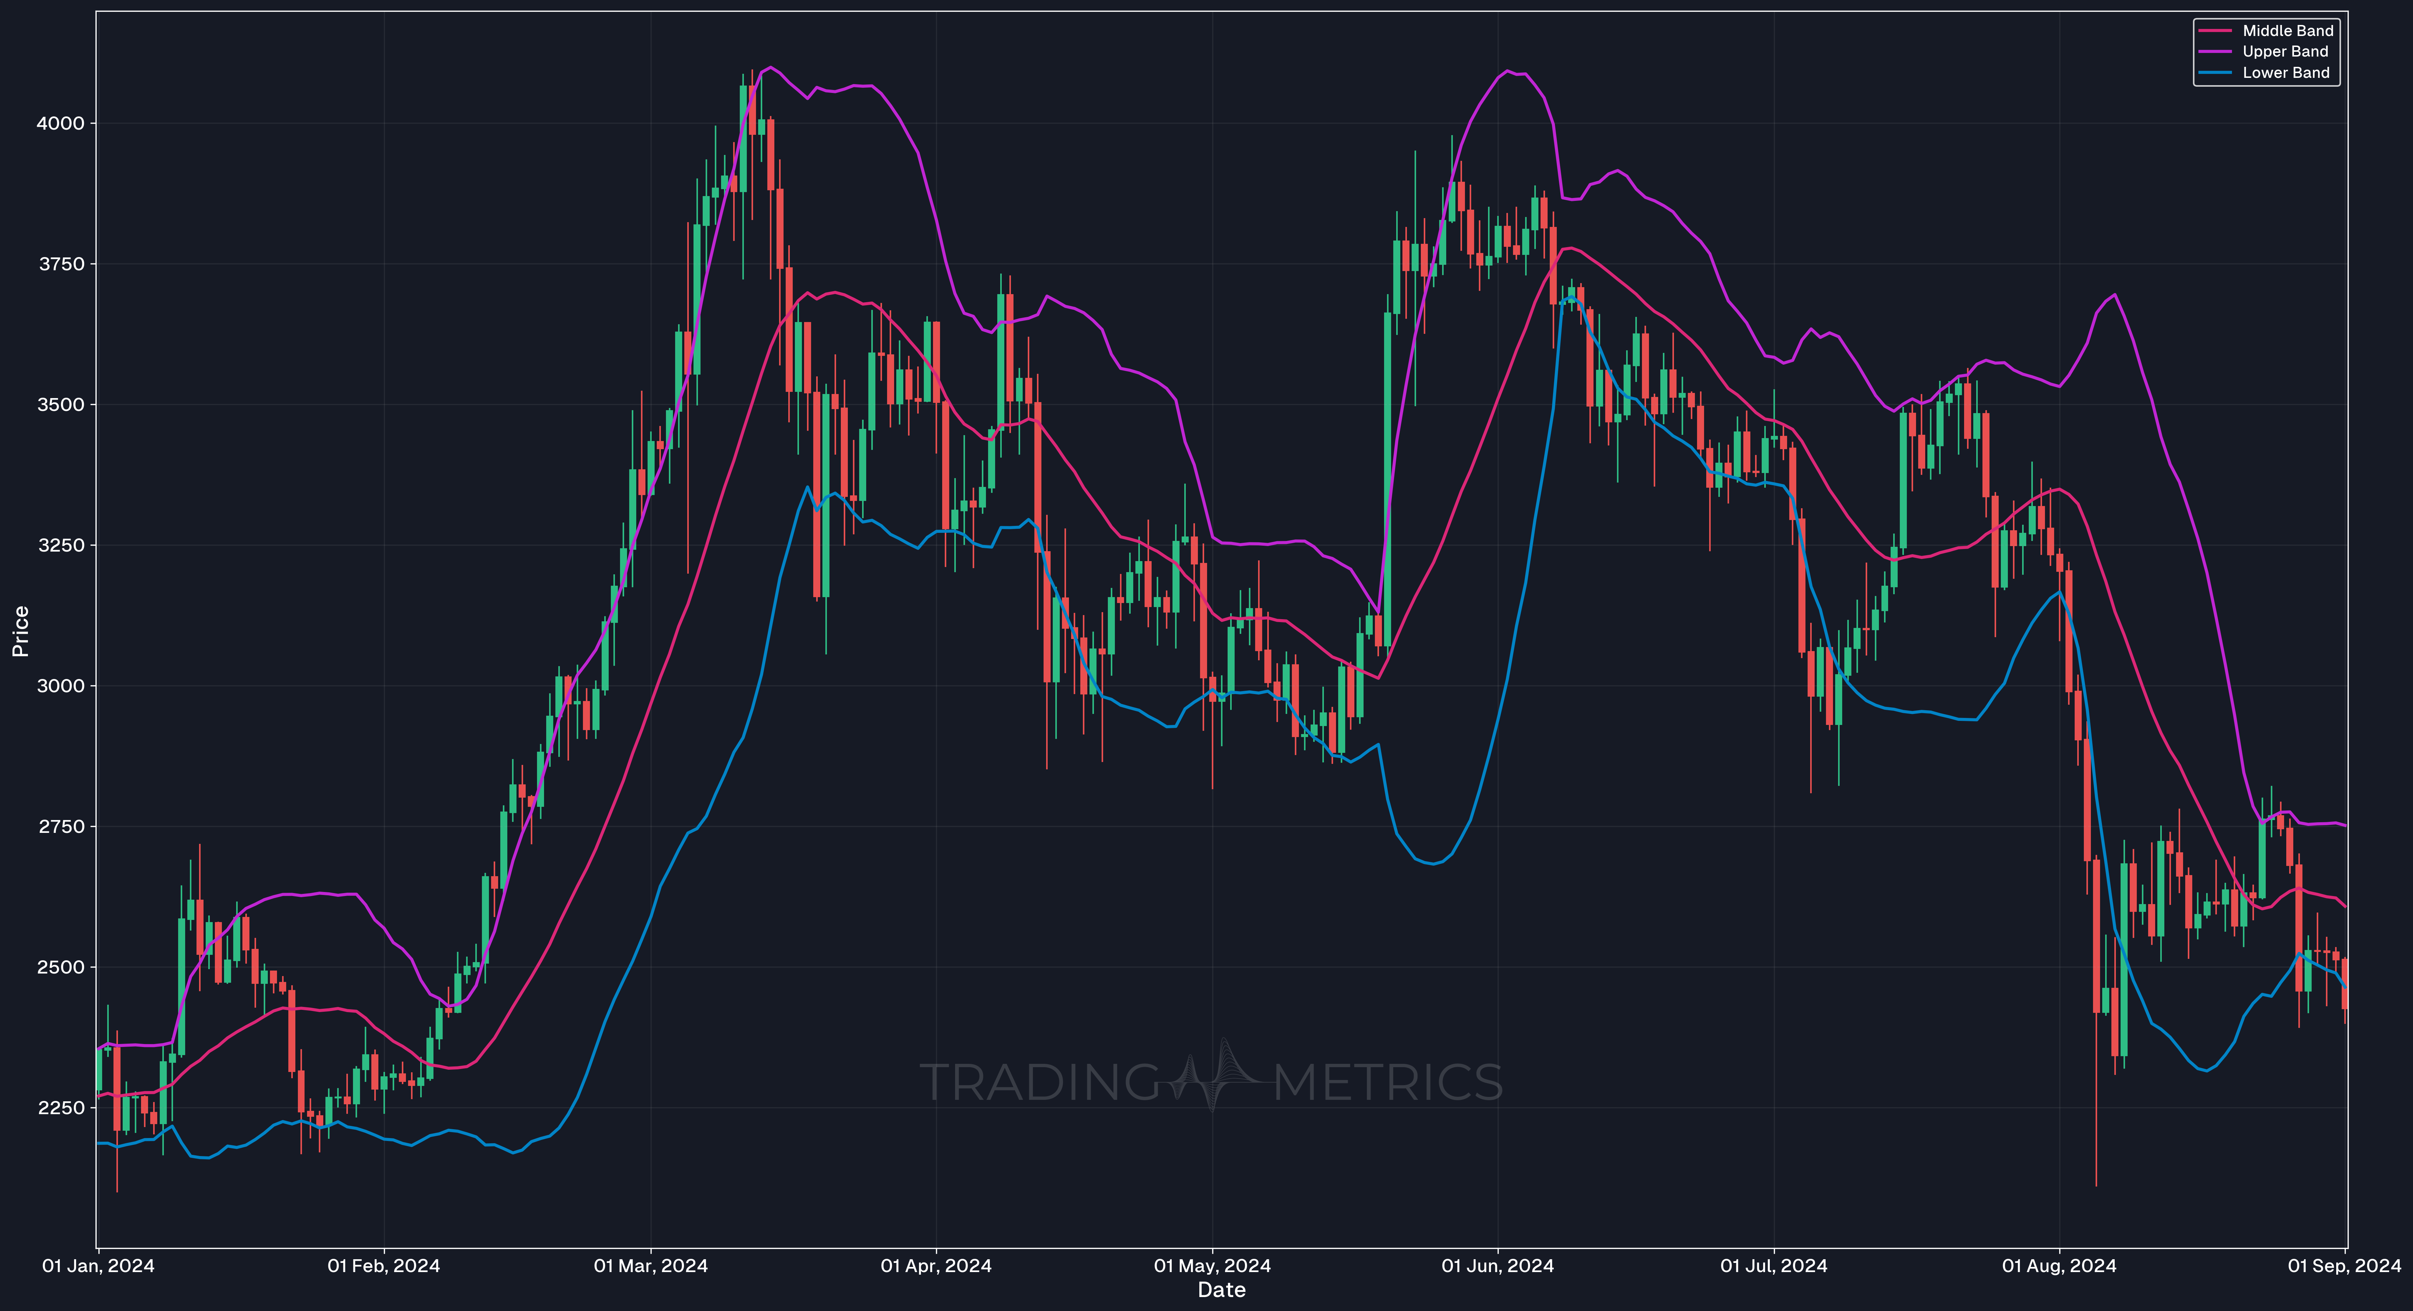Click the blue Lower Band legend line

pos(2215,72)
